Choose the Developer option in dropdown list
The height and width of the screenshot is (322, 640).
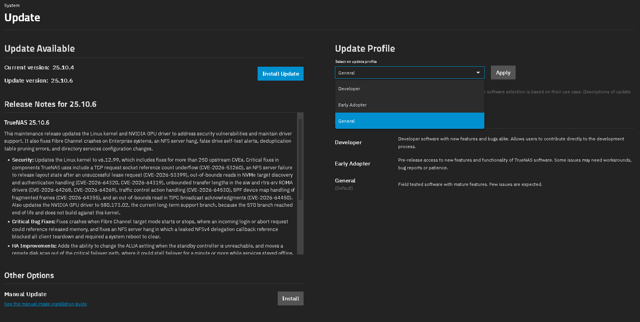tap(409, 89)
